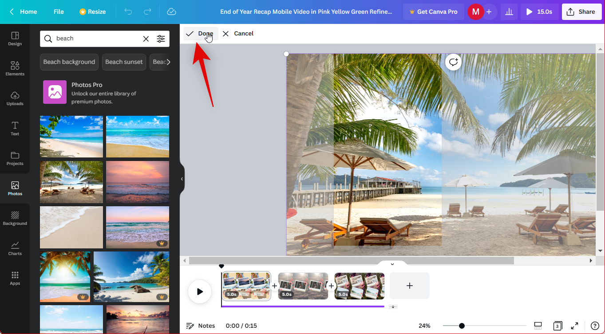605x334 pixels.
Task: Click Get Canva Pro button
Action: pos(433,12)
